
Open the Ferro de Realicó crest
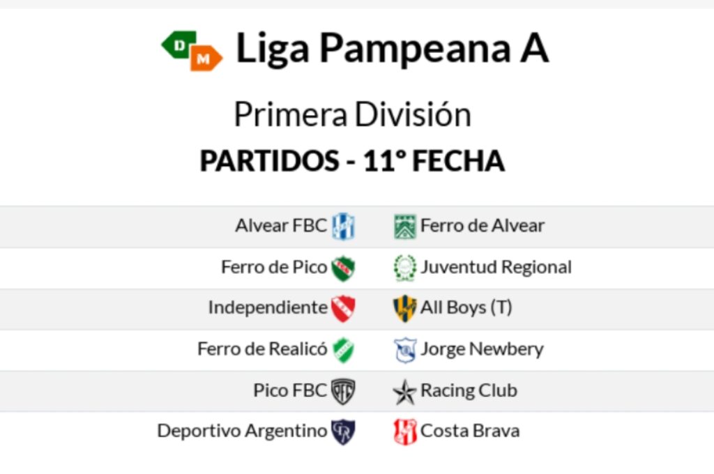343,349
